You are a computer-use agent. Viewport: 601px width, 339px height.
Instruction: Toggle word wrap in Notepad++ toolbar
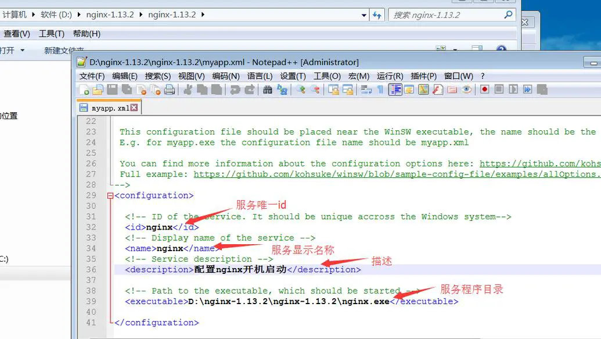366,90
